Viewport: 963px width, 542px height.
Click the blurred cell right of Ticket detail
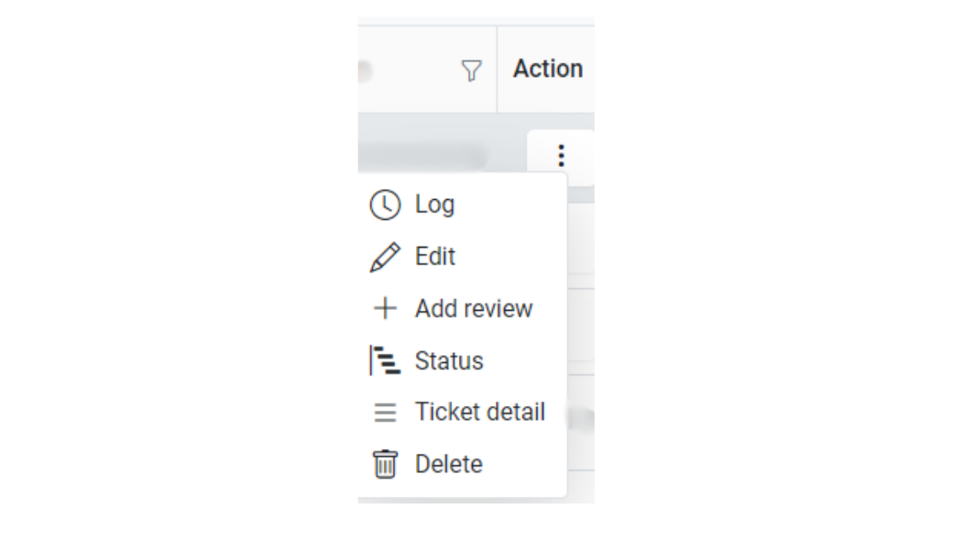(580, 421)
